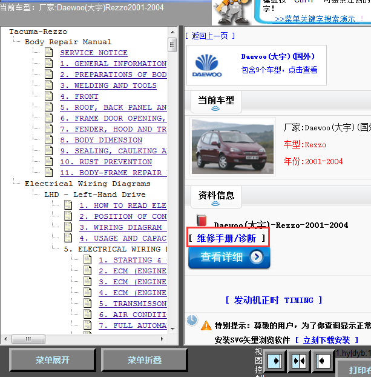Click page icon beside GENERAL INFORMATION
The height and width of the screenshot is (380, 371).
[48, 64]
